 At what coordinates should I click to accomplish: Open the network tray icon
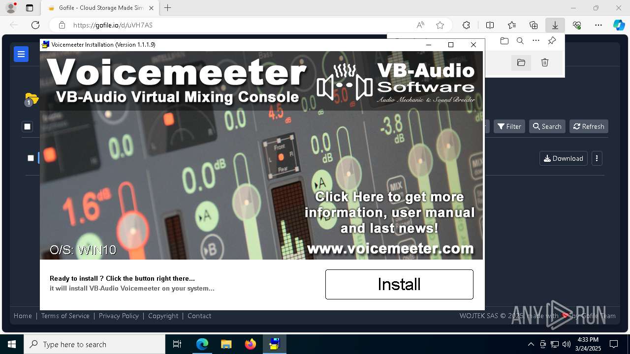[555, 344]
